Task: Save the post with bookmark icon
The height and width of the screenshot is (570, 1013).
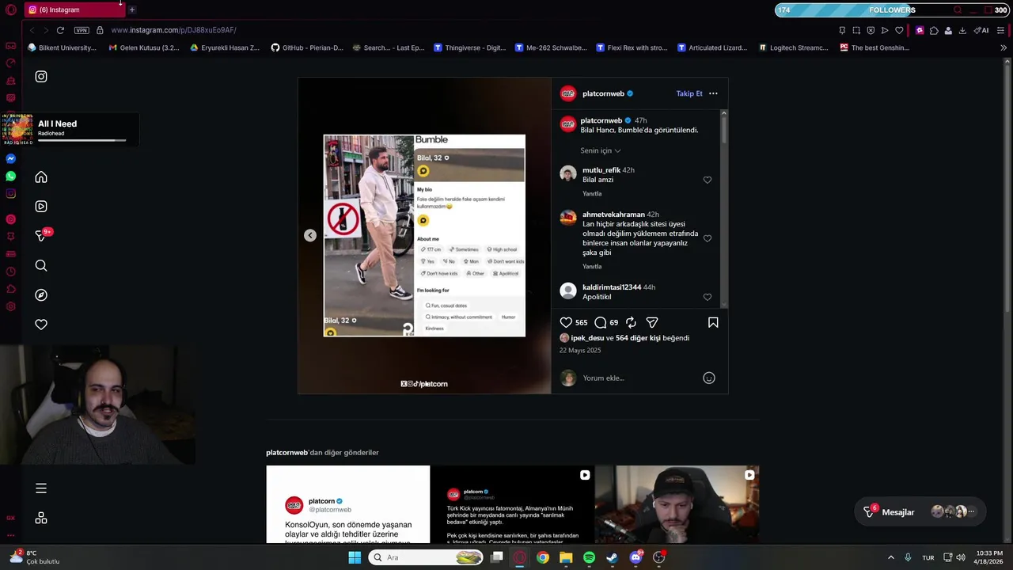Action: point(713,322)
